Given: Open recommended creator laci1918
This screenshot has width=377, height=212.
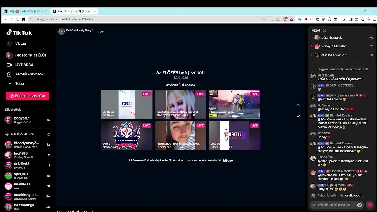Looking at the screenshot, I should tap(27, 155).
